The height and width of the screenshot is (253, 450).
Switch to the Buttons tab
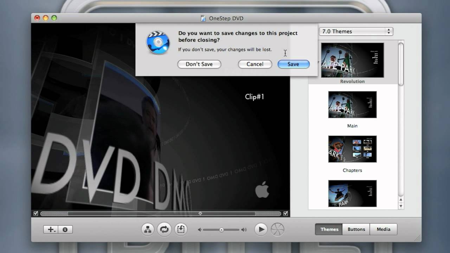pos(356,229)
